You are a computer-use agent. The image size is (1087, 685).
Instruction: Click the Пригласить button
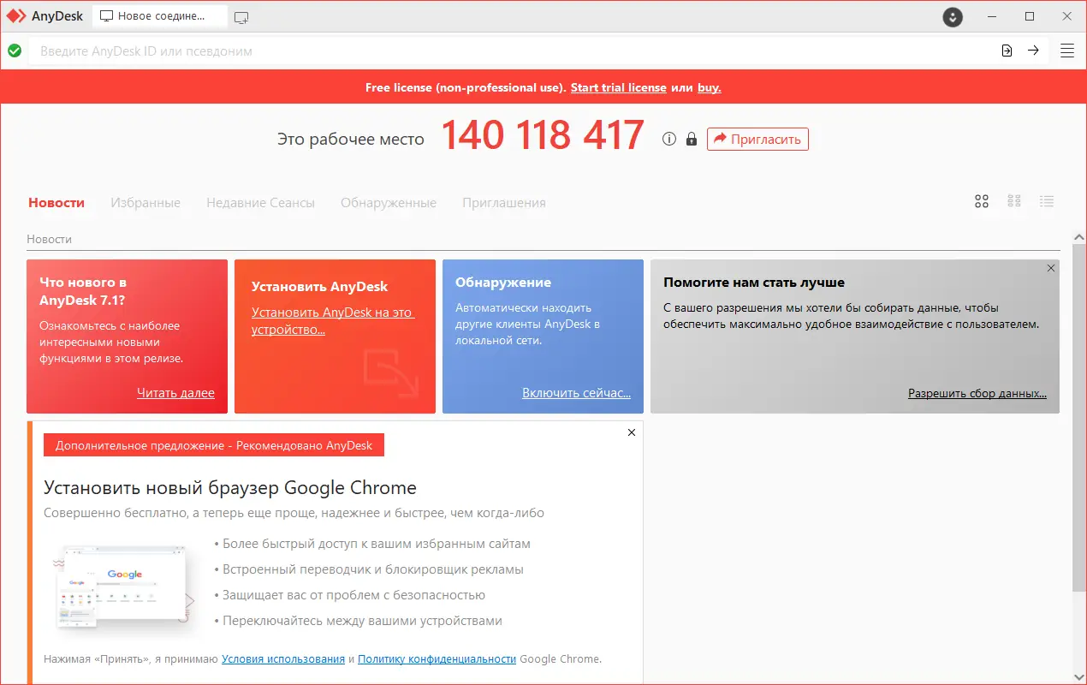[757, 139]
